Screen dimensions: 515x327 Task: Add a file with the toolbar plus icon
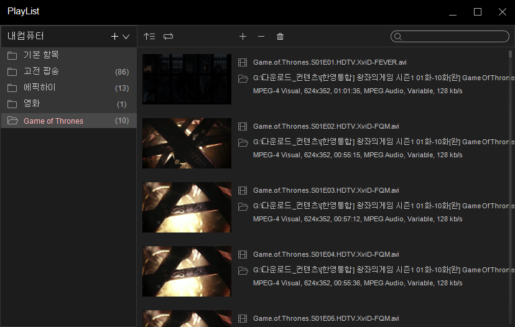[243, 37]
